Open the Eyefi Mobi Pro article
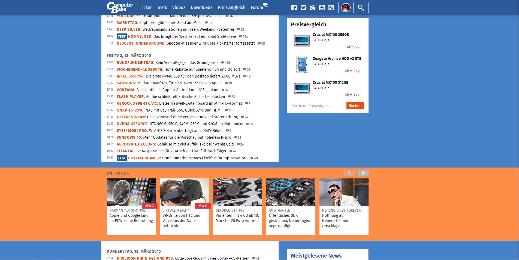The image size is (519, 260). pos(170,131)
